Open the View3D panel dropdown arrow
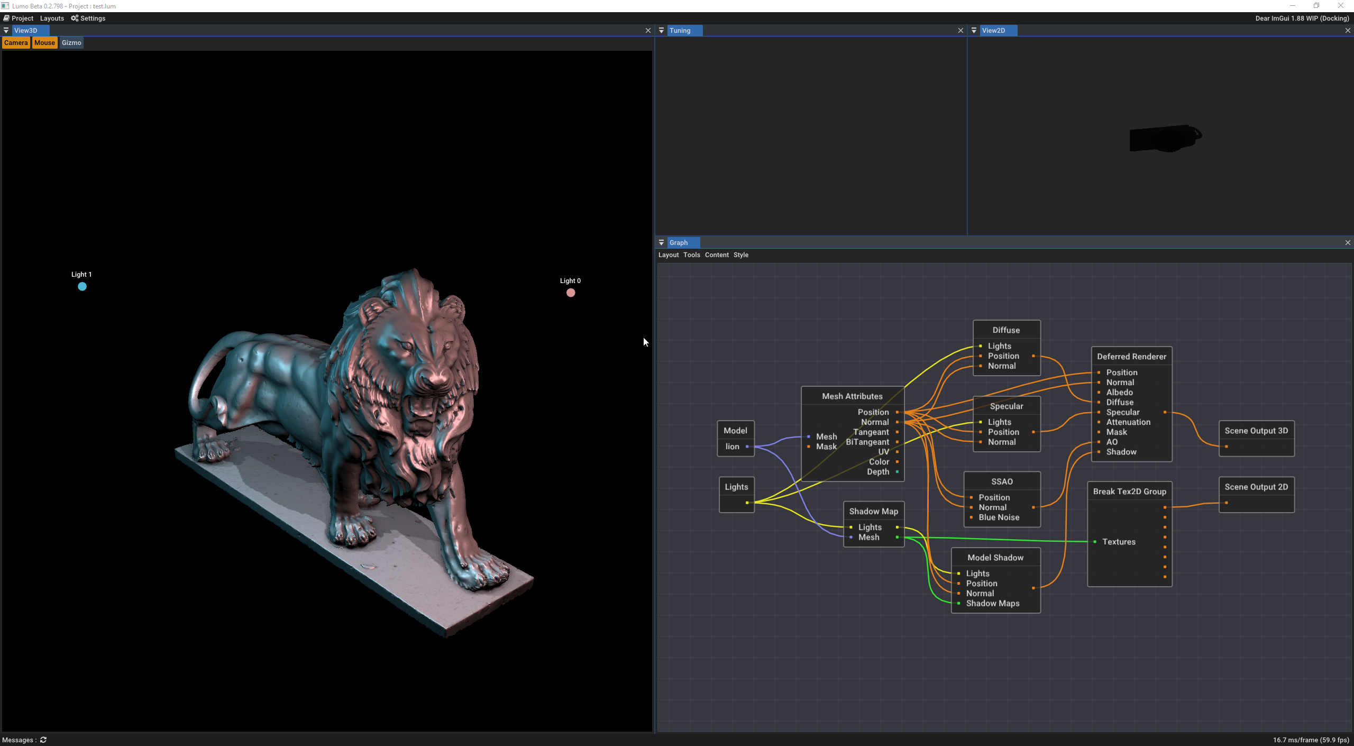 [6, 31]
